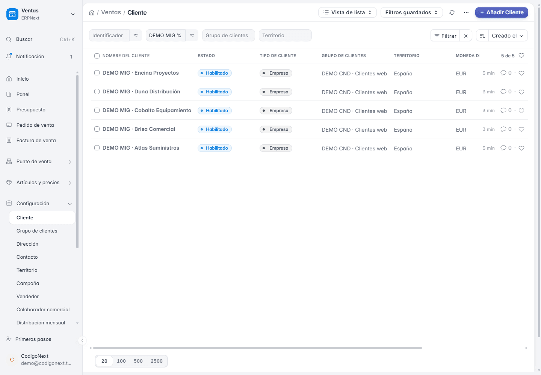Open the Vista de lista dropdown
The image size is (541, 375).
[x=348, y=12]
